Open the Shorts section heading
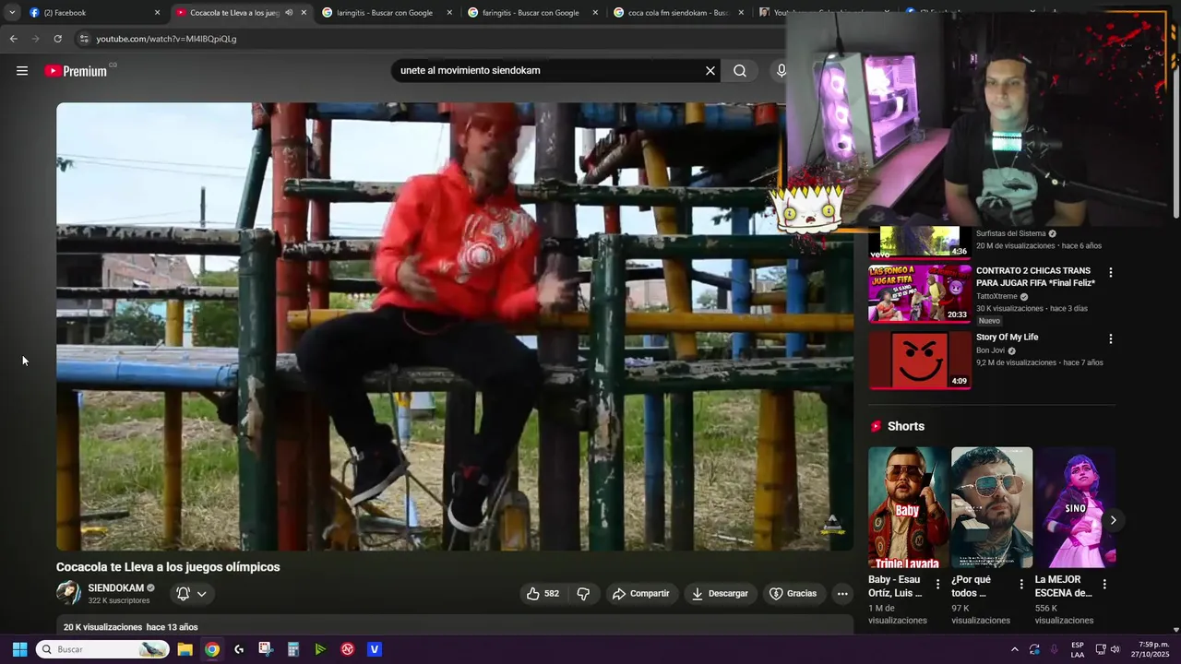This screenshot has height=664, width=1181. click(x=905, y=426)
